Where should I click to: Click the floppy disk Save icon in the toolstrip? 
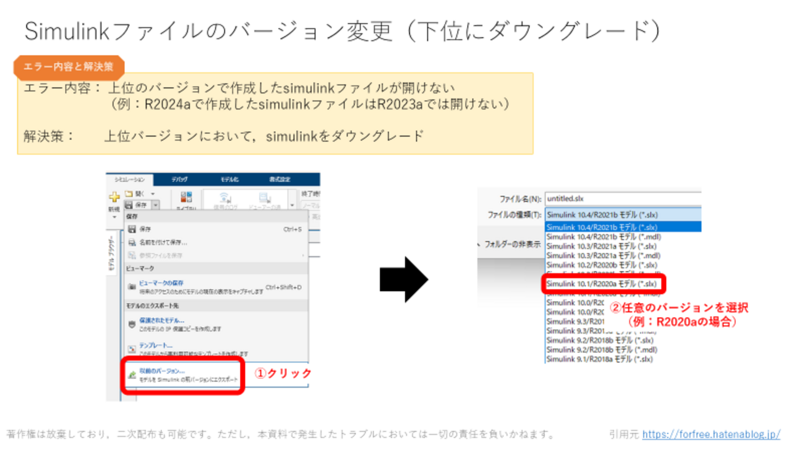pos(129,205)
